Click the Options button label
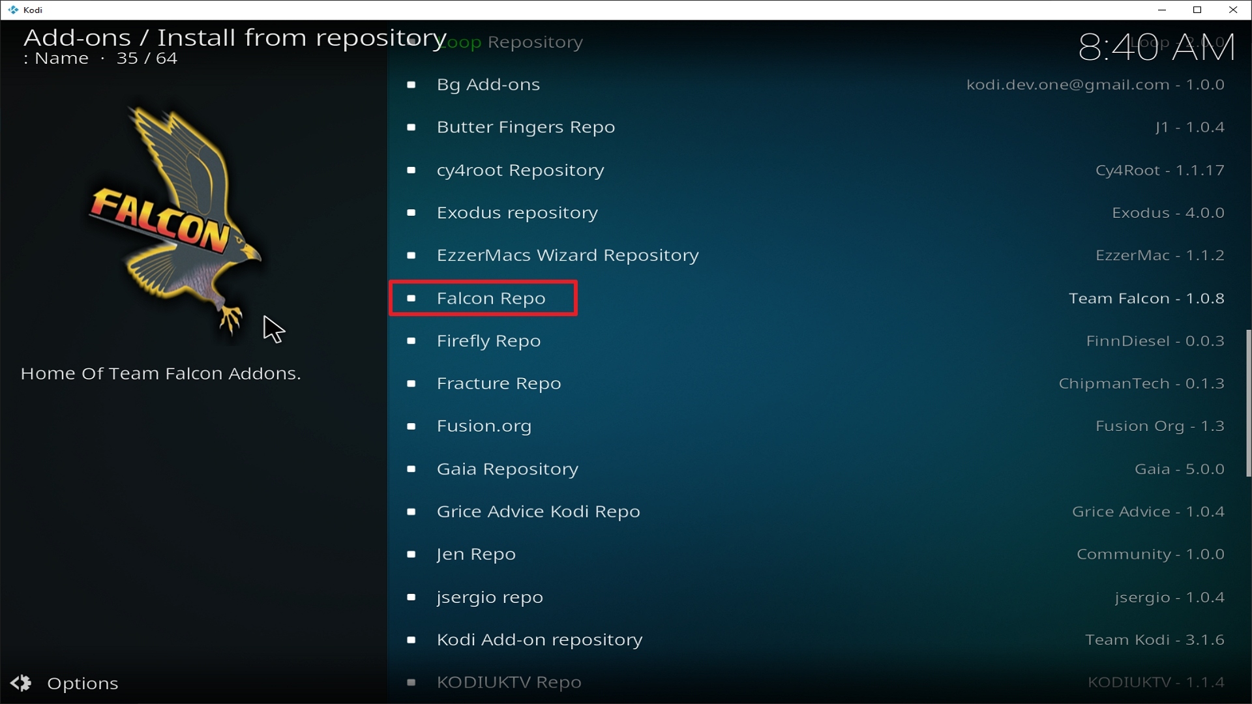The width and height of the screenshot is (1252, 704). pos(83,683)
